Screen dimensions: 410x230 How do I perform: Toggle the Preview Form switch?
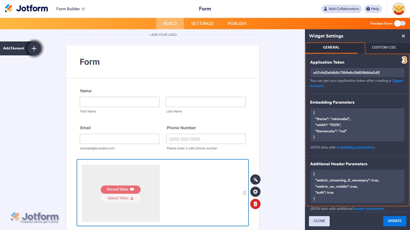(x=400, y=24)
